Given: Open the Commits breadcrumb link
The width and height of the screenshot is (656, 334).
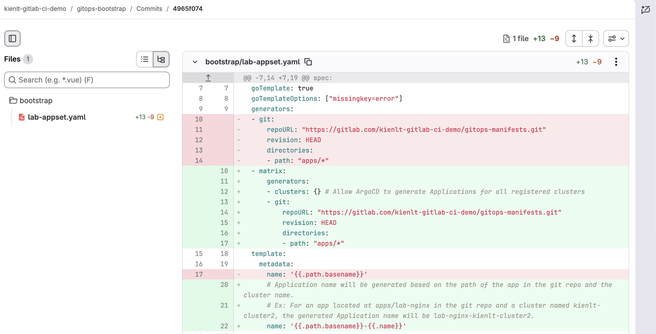Looking at the screenshot, I should pos(149,9).
